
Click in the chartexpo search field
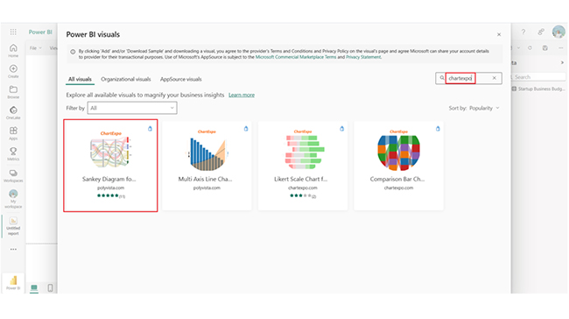pos(468,78)
